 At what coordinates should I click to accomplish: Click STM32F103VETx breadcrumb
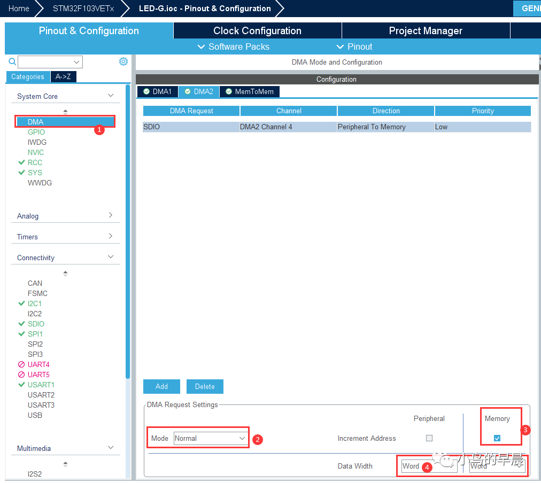(x=83, y=8)
